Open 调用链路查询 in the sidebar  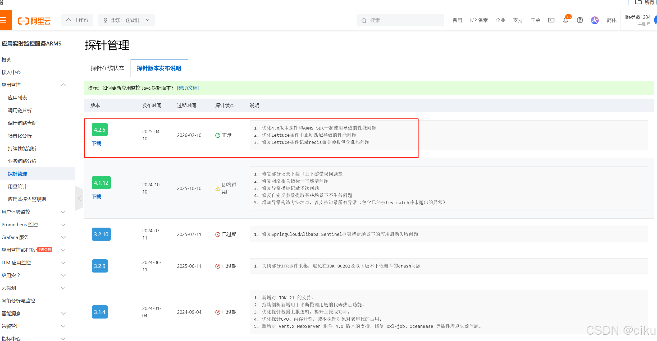coord(22,123)
